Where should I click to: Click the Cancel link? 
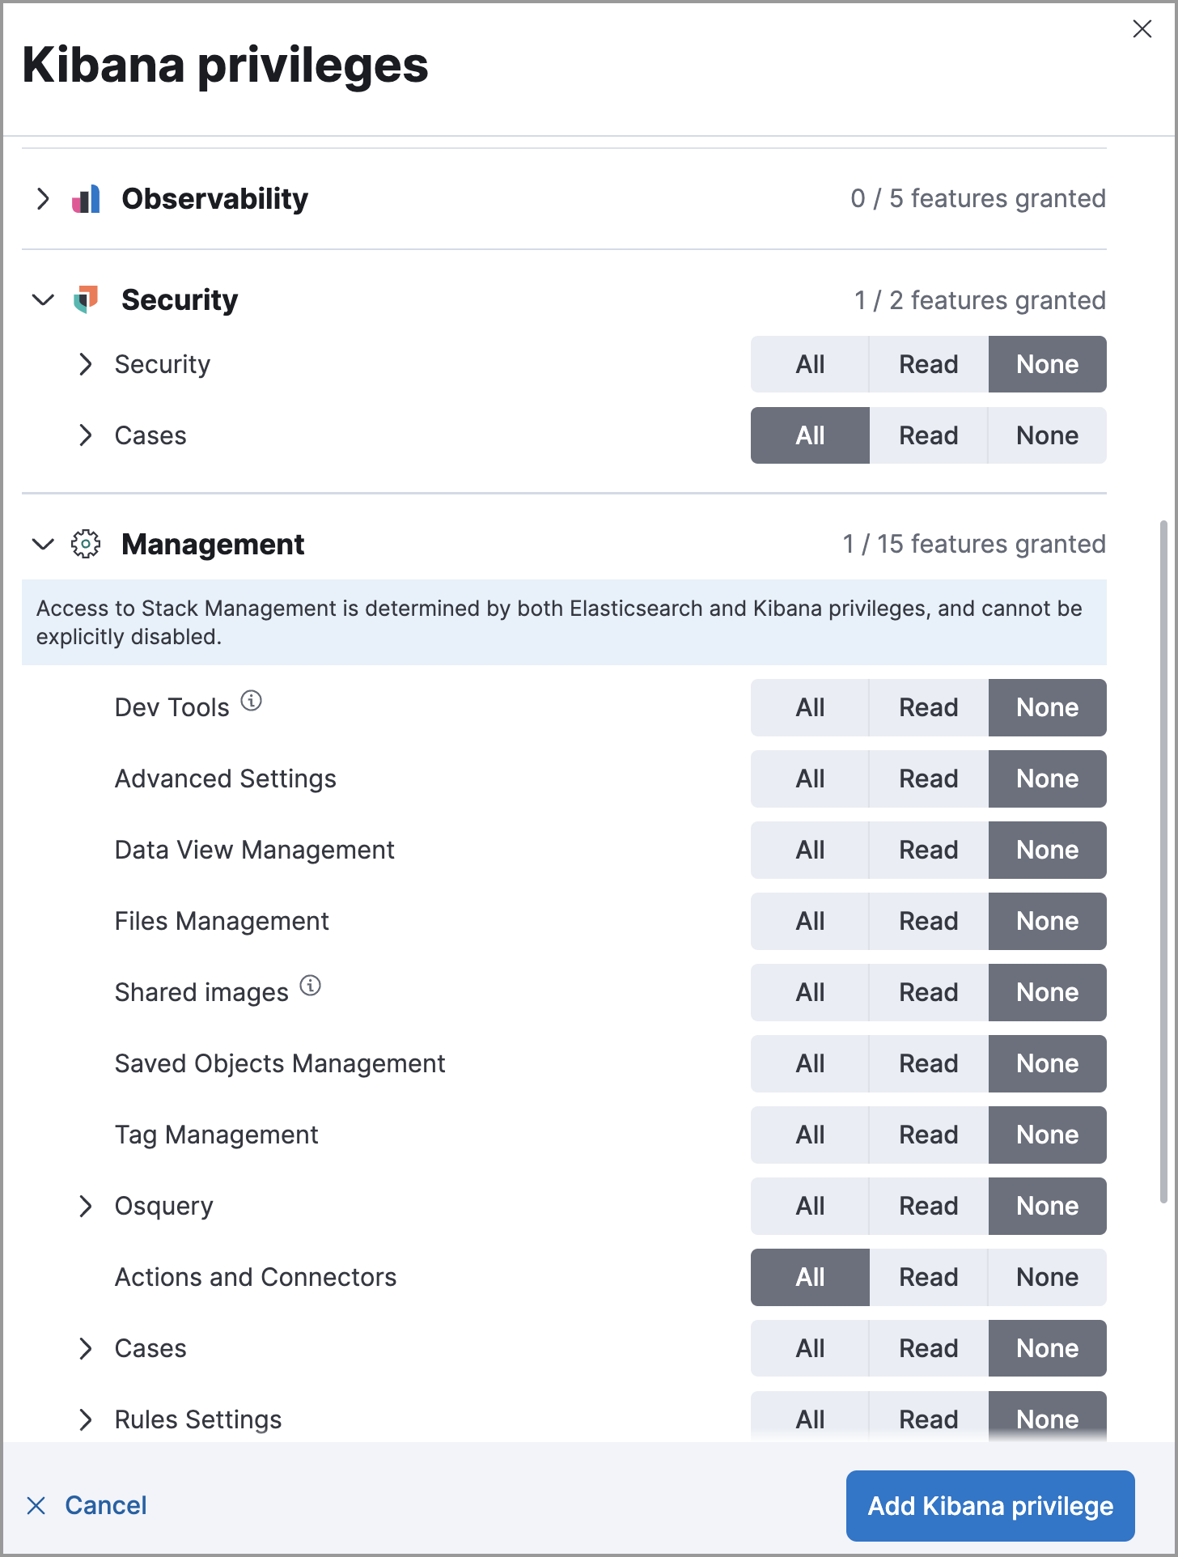coord(106,1505)
